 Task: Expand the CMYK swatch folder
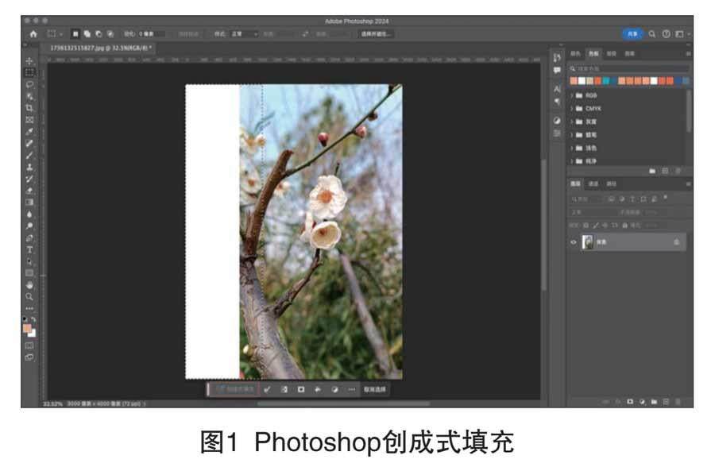(x=572, y=109)
